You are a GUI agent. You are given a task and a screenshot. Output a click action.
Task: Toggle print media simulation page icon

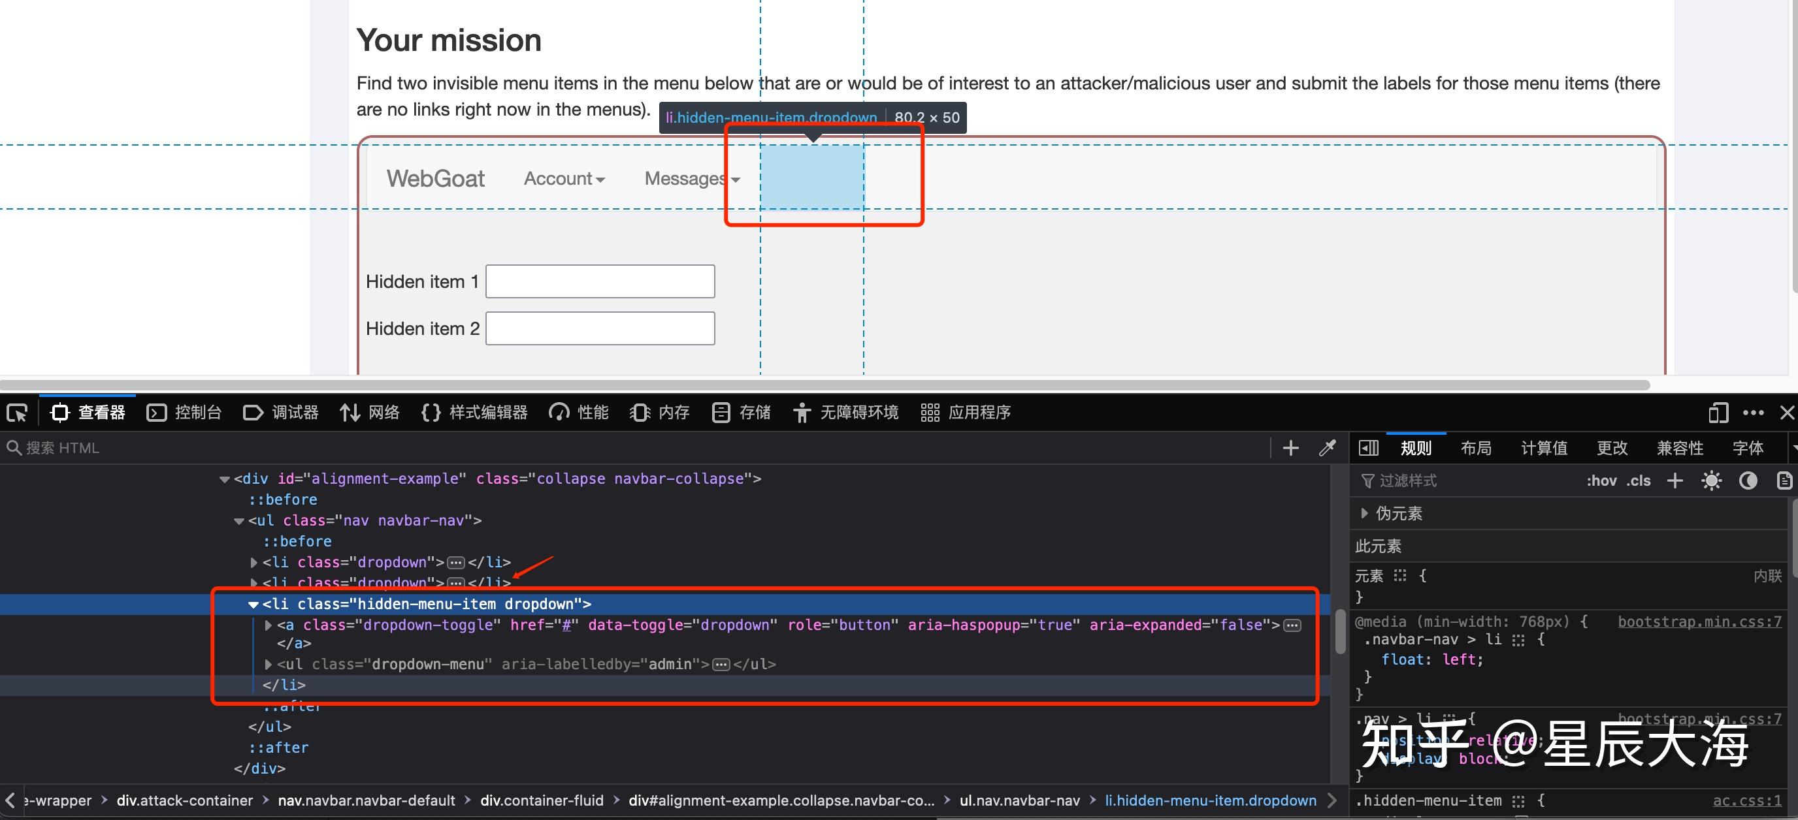(x=1784, y=481)
